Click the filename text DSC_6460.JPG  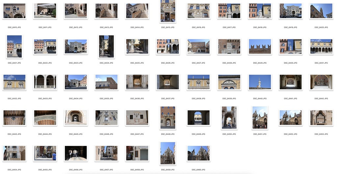point(198,170)
